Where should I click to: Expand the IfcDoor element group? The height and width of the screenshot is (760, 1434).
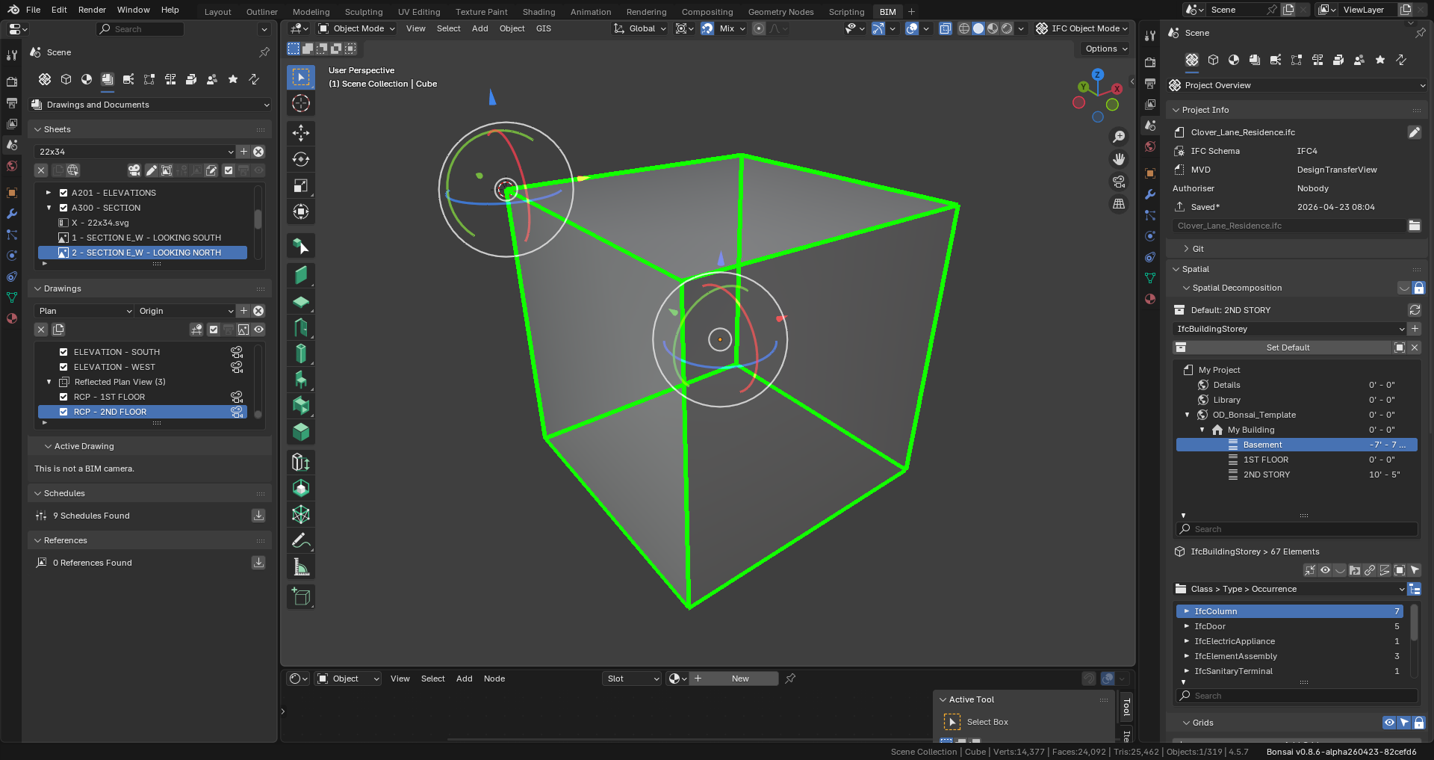(1187, 626)
